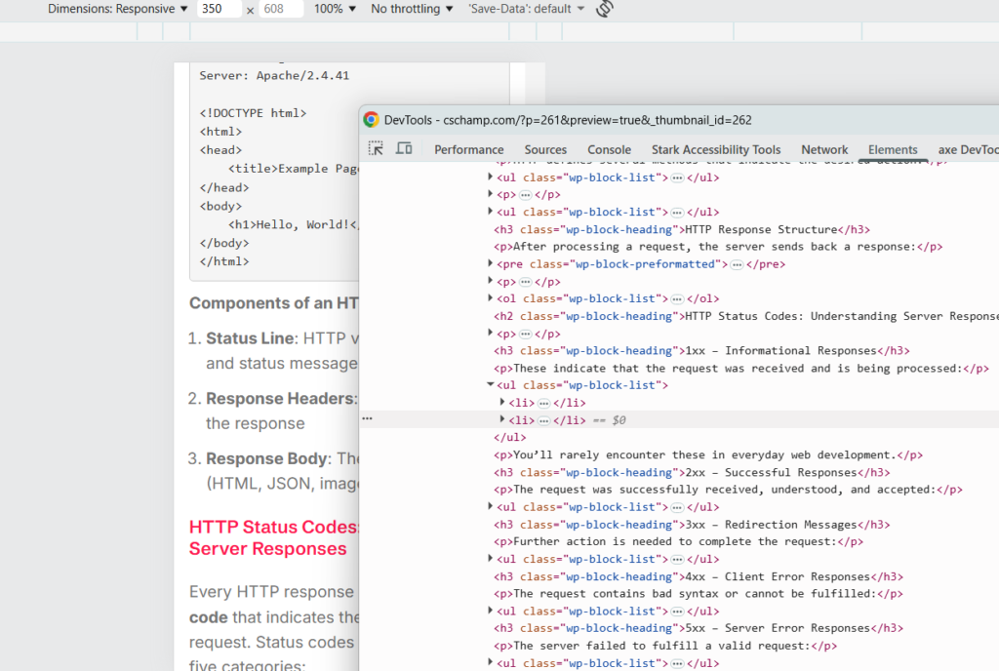
Task: Toggle the device toolbar icon
Action: [404, 148]
